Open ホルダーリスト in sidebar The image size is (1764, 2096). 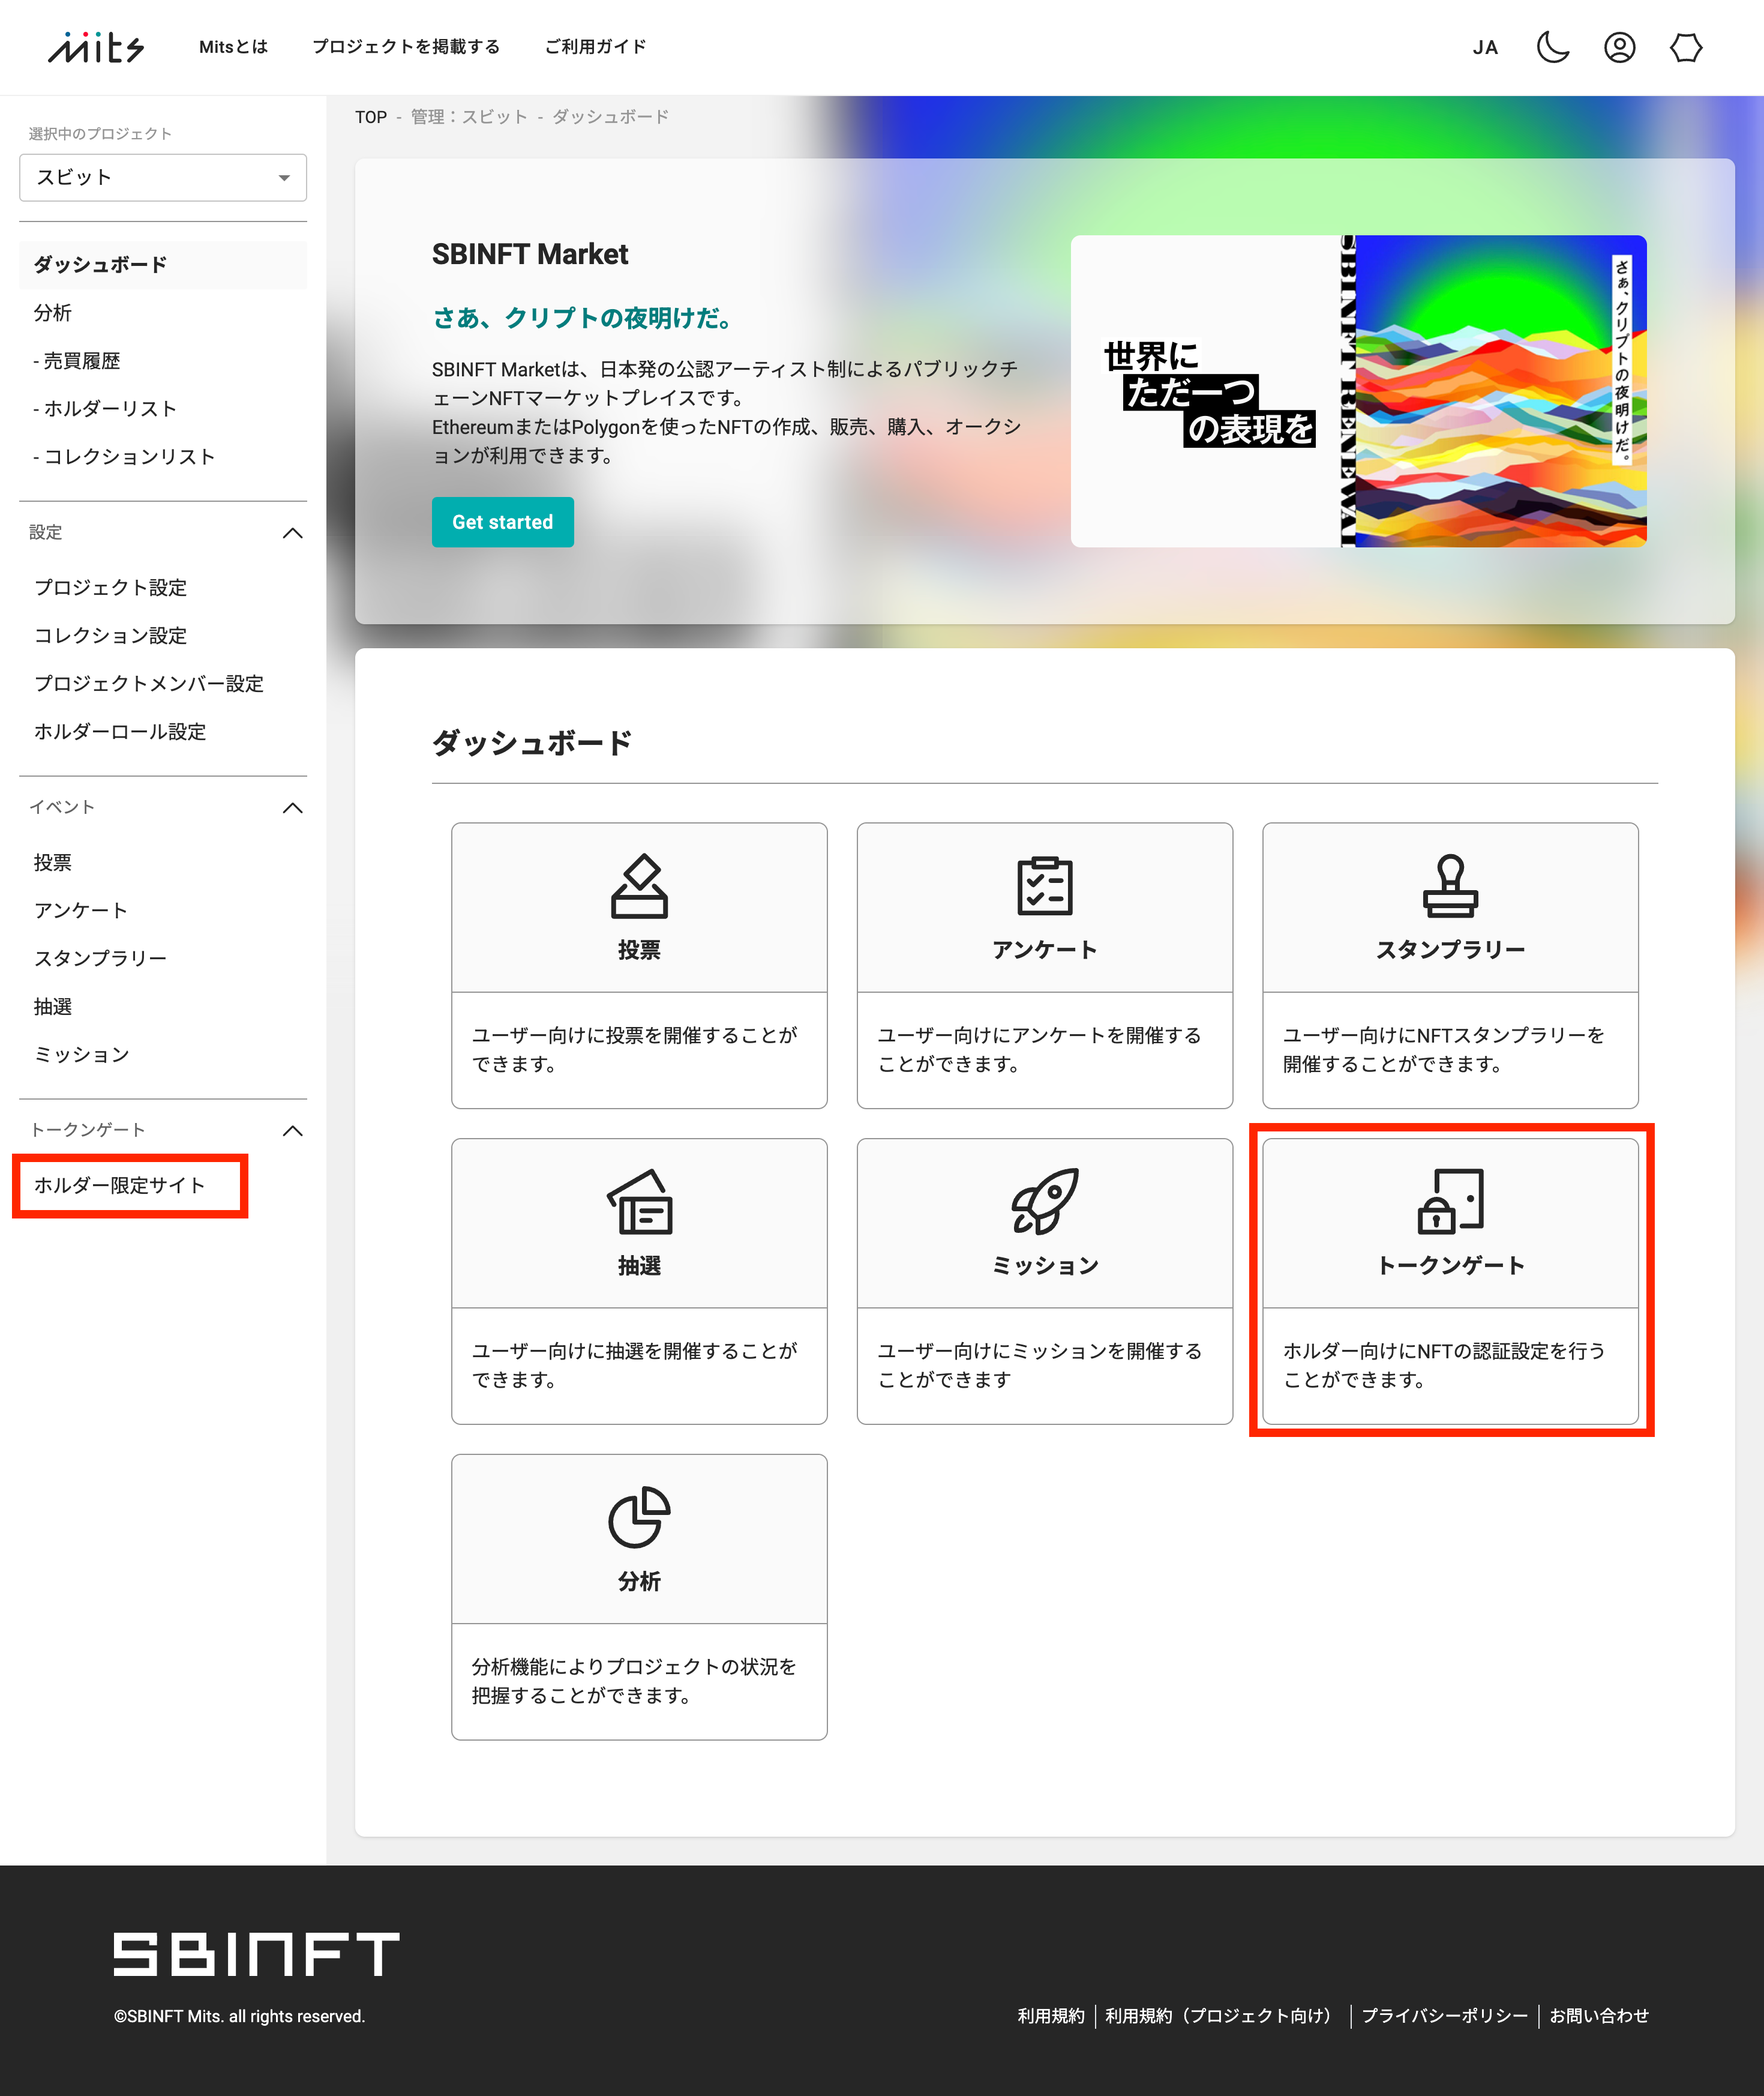105,409
